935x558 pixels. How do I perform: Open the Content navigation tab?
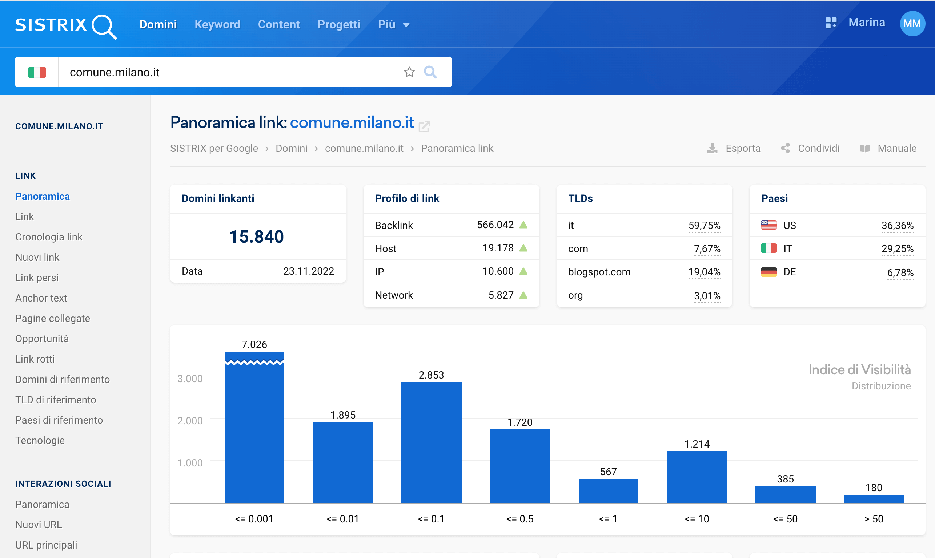coord(279,24)
